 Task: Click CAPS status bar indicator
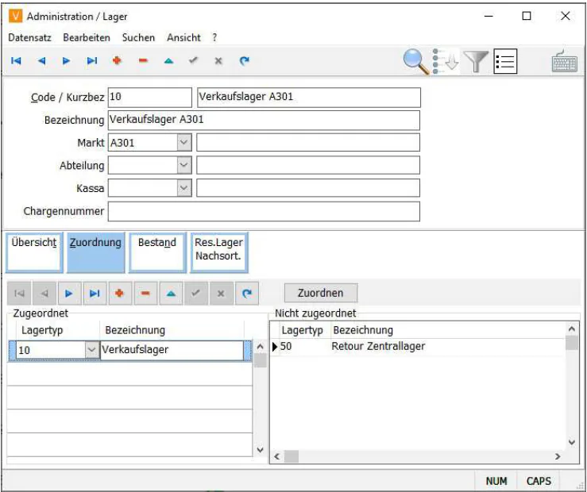click(539, 481)
